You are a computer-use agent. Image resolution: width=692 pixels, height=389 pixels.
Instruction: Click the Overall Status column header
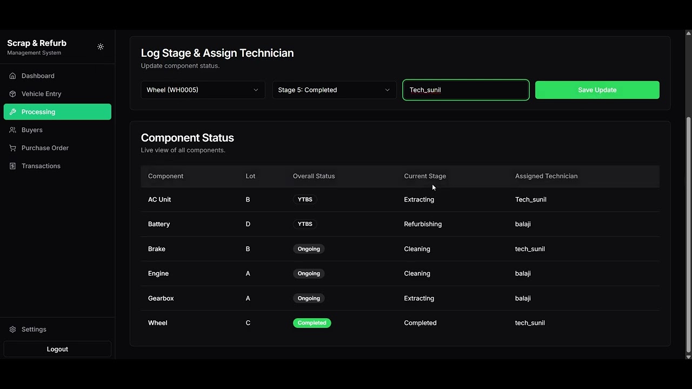click(x=314, y=176)
